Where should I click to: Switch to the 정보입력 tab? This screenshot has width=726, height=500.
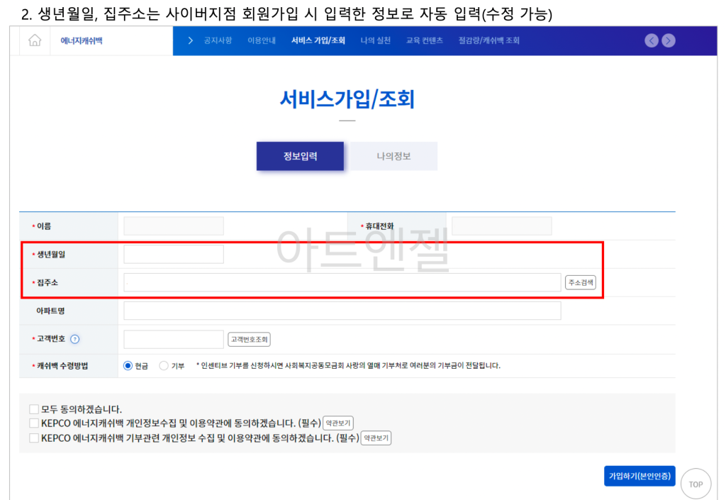pos(300,156)
